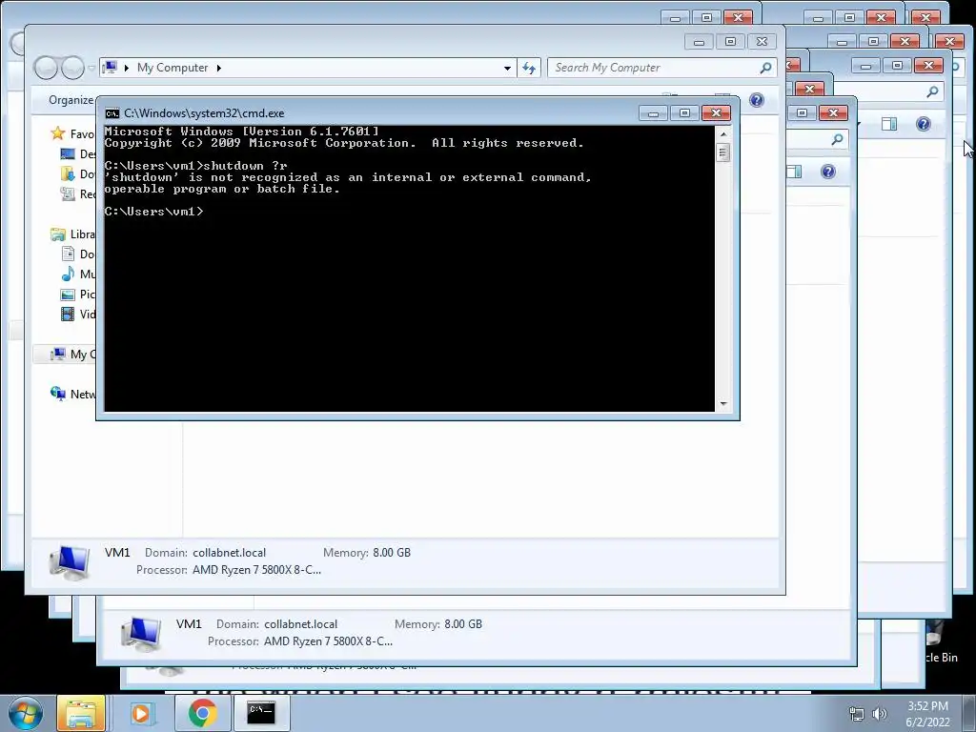Image resolution: width=976 pixels, height=732 pixels.
Task: Click the computer icon in the address bar
Action: click(x=111, y=68)
